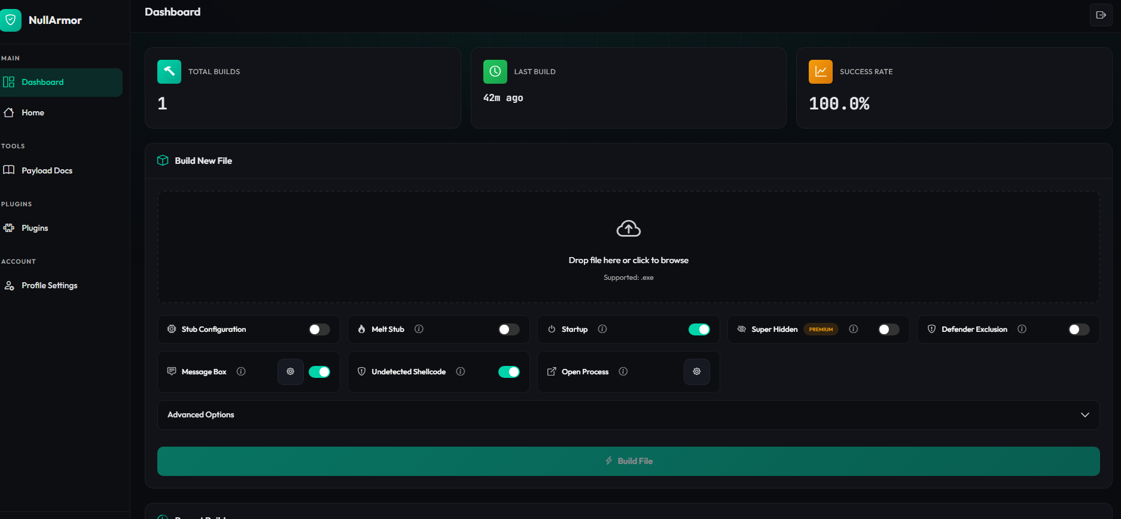
Task: Enable the Stub Configuration toggle
Action: (x=319, y=329)
